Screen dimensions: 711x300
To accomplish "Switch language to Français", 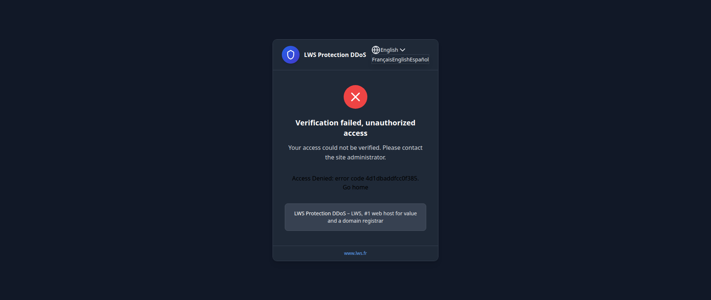I will tap(382, 60).
